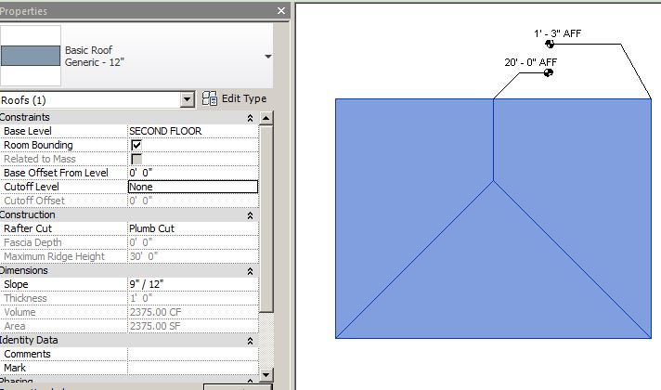661x390 pixels.
Task: Click the Identity Data section header text
Action: point(29,340)
